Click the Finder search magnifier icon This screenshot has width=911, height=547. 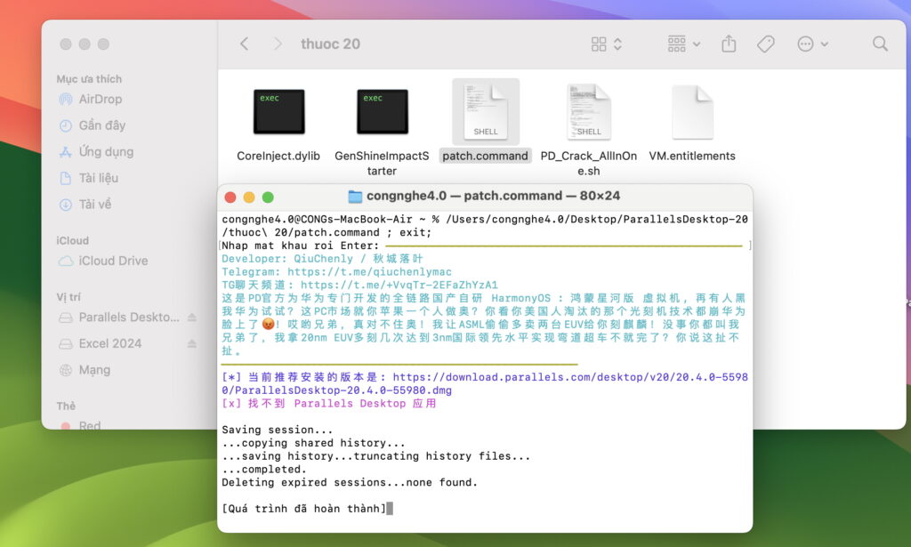click(880, 44)
